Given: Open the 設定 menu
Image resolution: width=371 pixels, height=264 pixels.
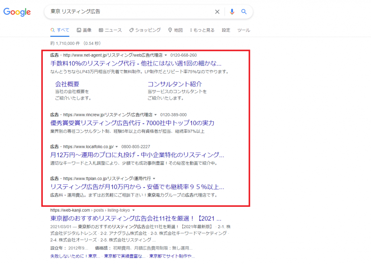Looking at the screenshot, I should pyautogui.click(x=226, y=30).
